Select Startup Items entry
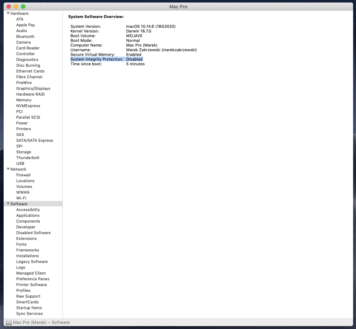The height and width of the screenshot is (329, 356). tap(29, 308)
